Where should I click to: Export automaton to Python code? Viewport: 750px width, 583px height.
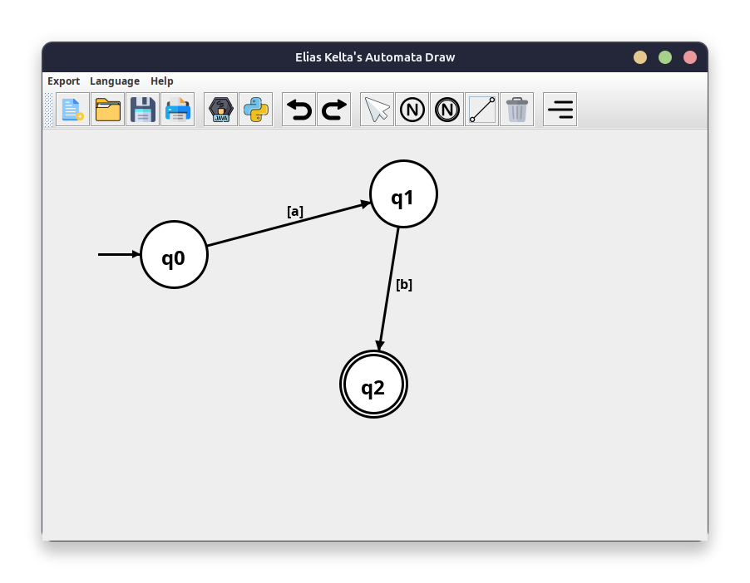256,110
